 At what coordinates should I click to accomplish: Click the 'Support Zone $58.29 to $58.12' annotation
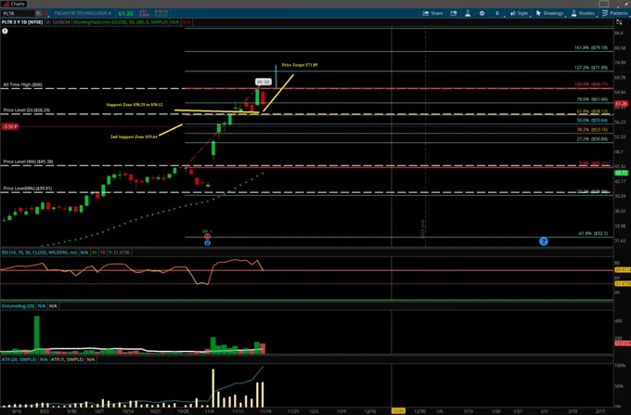[x=135, y=105]
